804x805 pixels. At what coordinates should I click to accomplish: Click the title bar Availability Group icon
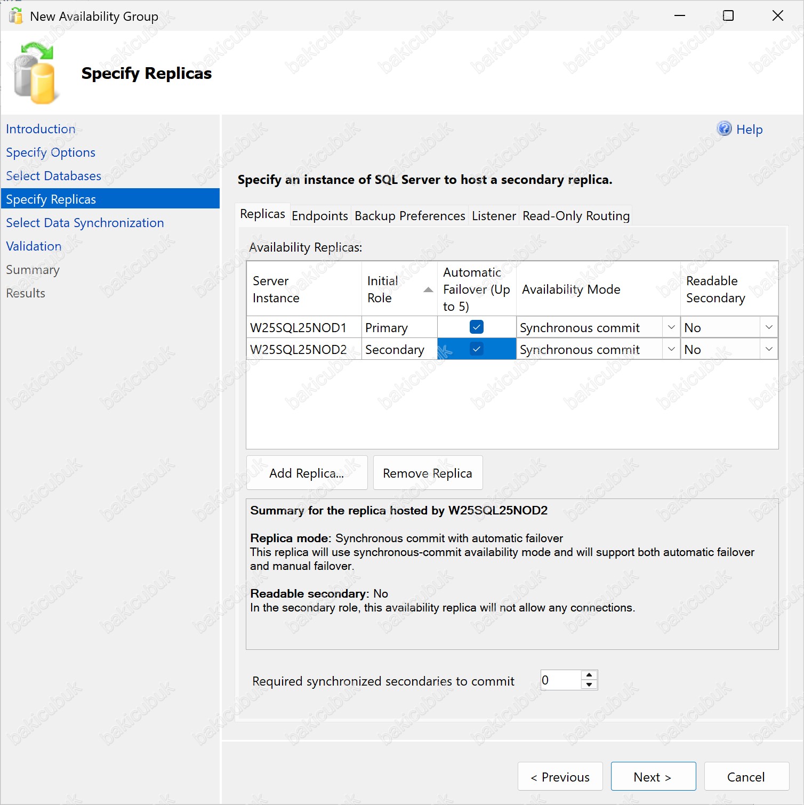[x=16, y=16]
